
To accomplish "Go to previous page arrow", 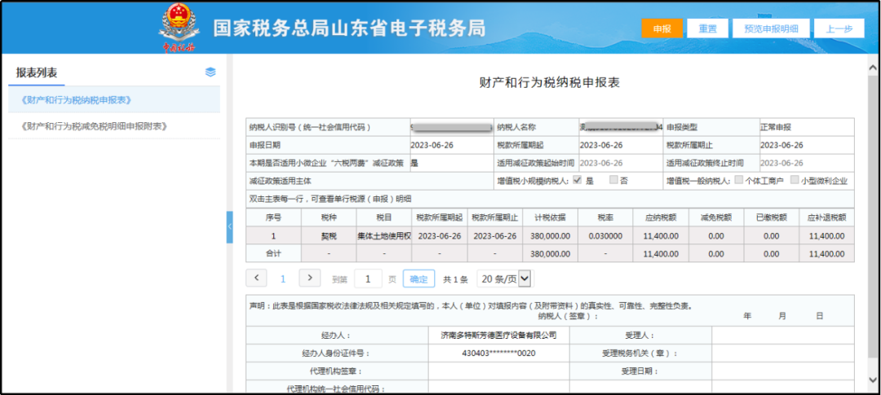I will click(256, 279).
